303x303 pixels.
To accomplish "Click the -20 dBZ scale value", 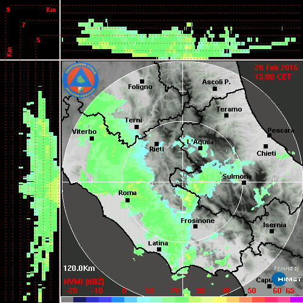I will [72, 291].
